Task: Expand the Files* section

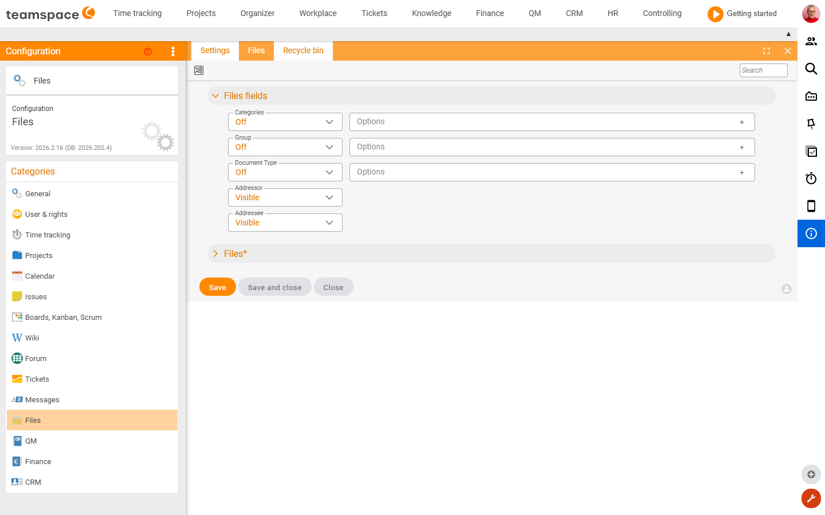Action: [491, 253]
